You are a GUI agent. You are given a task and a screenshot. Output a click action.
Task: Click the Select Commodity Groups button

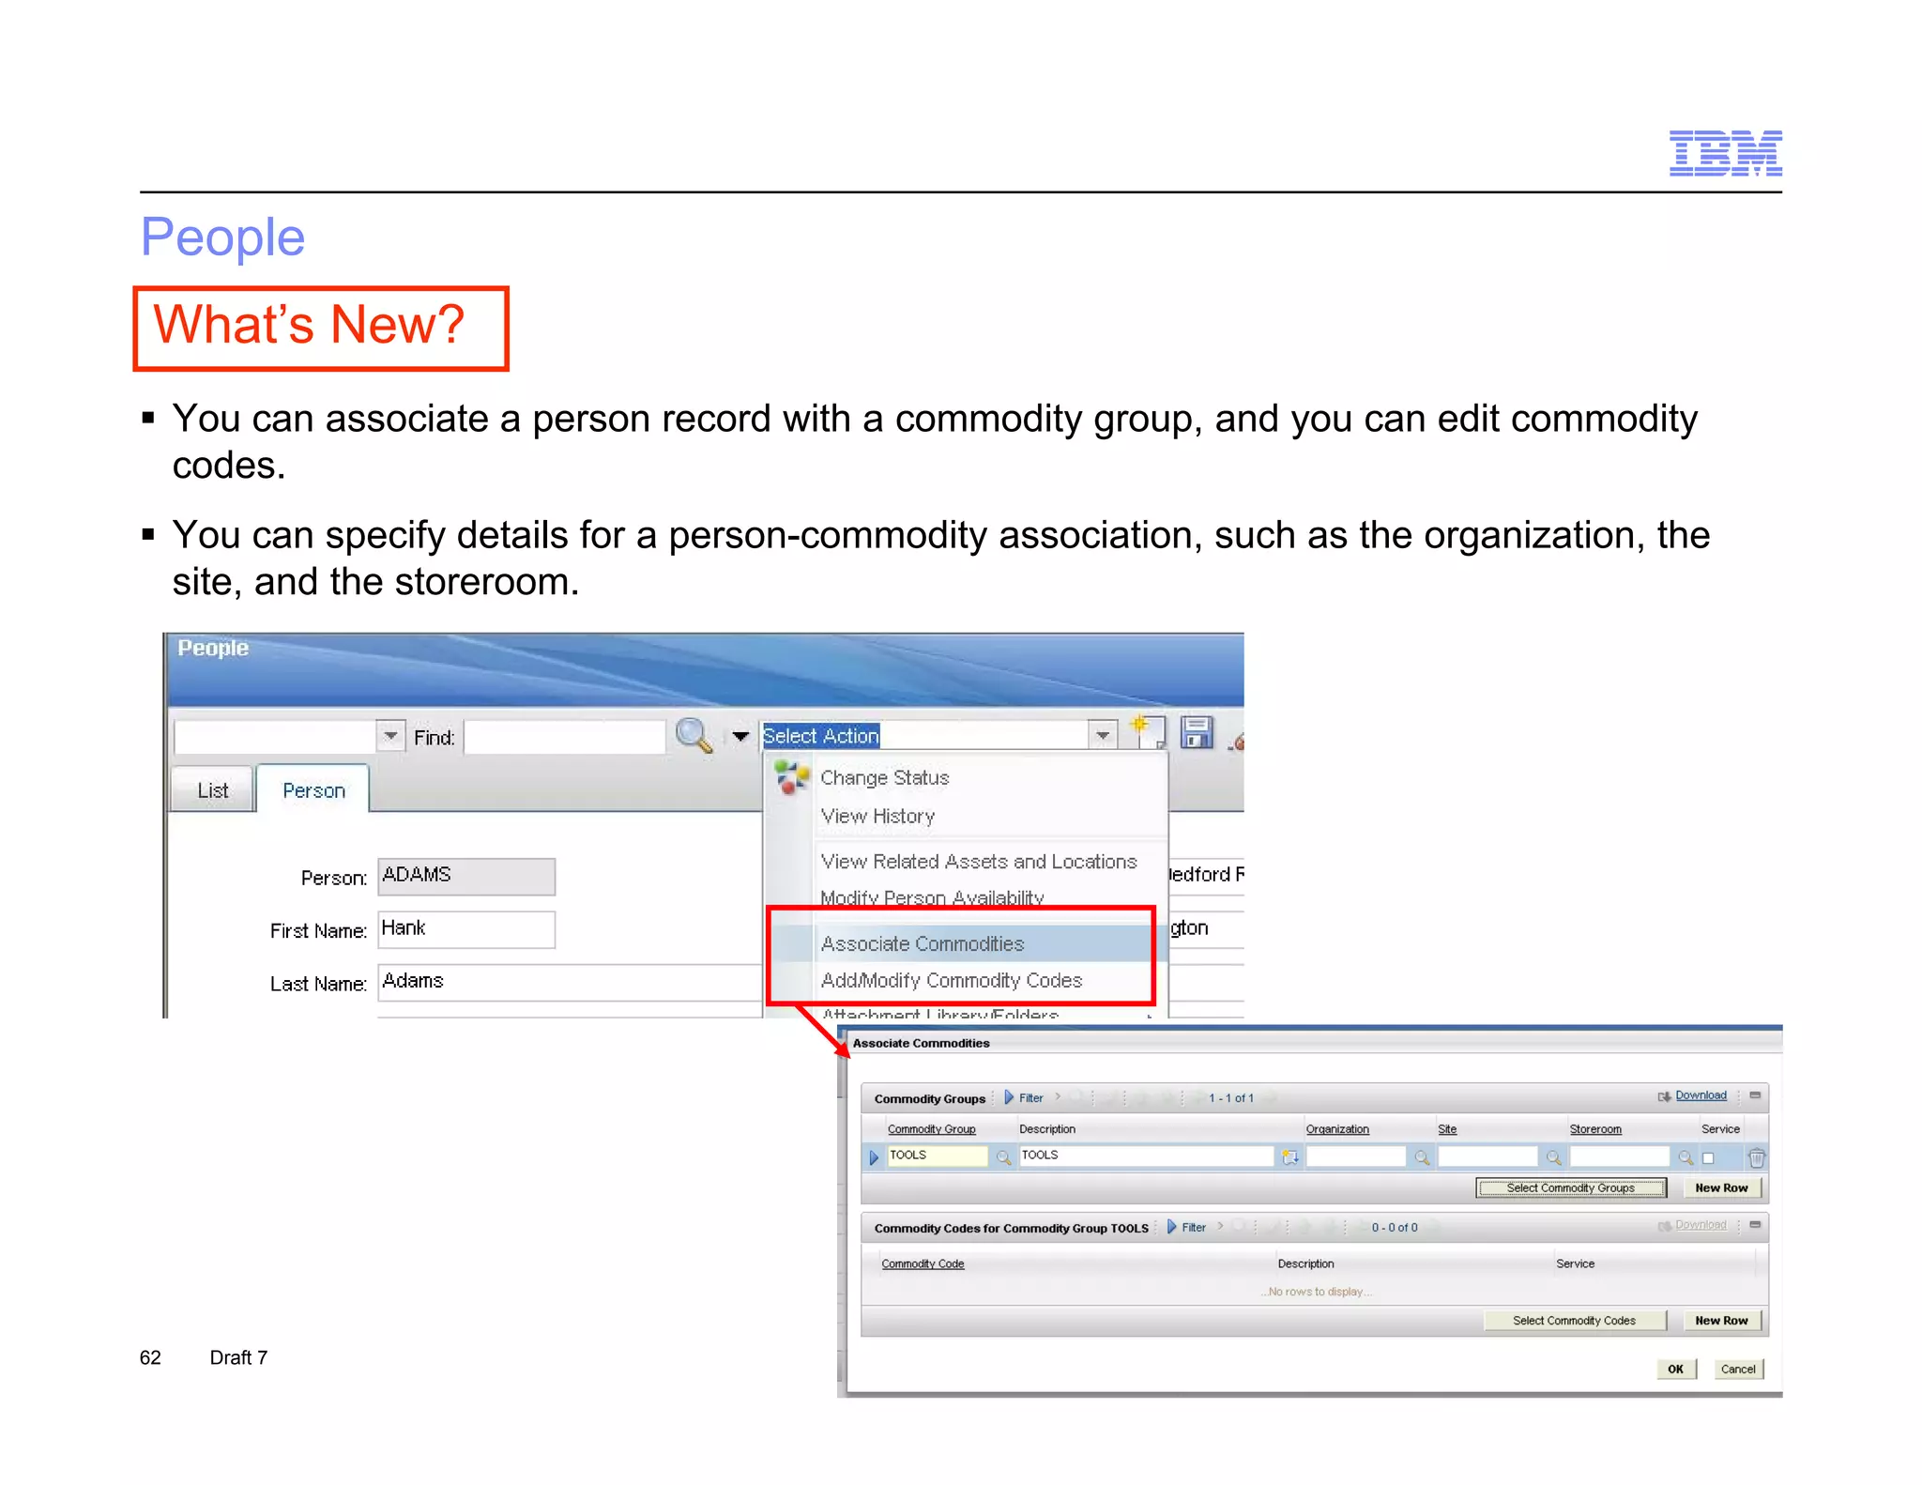coord(1570,1188)
